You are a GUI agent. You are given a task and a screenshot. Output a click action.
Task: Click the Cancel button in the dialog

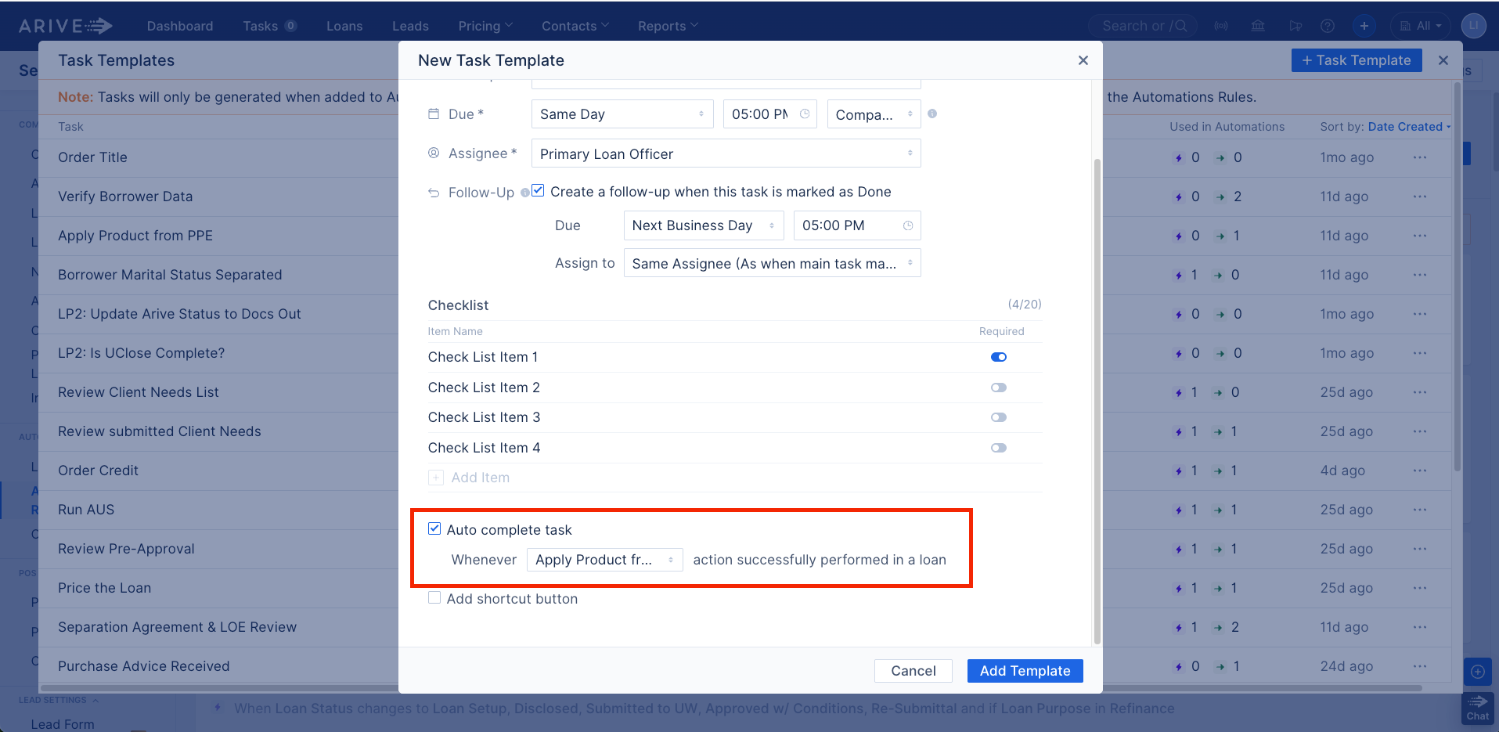(x=913, y=670)
